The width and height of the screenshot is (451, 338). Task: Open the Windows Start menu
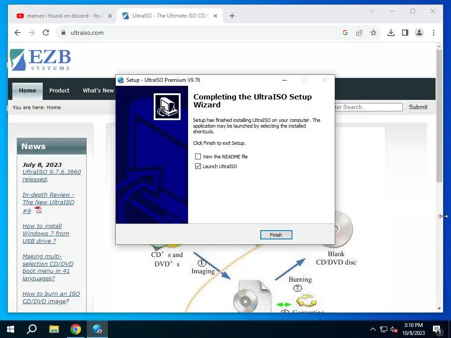11,329
